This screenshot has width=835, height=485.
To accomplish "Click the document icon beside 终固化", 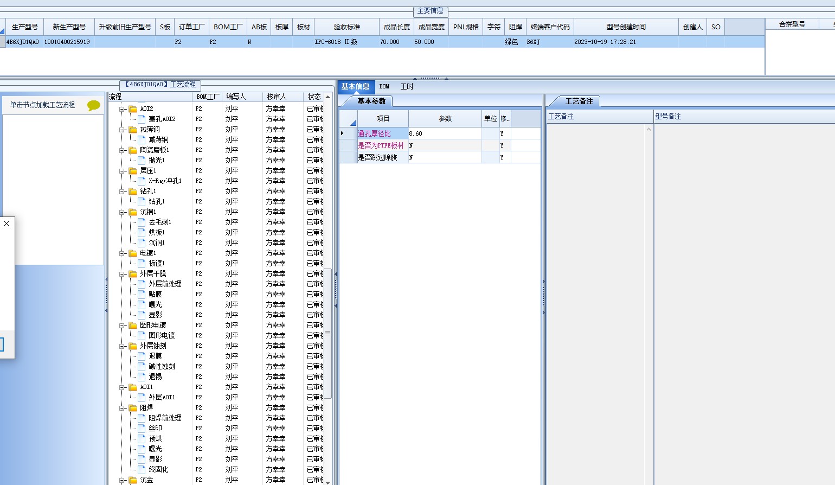I will pyautogui.click(x=142, y=469).
